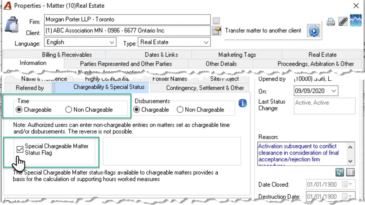Click the Firm browse ellipsis button

(x=216, y=21)
